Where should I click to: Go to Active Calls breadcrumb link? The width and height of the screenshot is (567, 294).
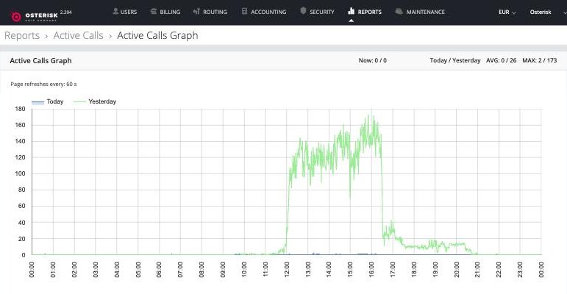(x=78, y=35)
